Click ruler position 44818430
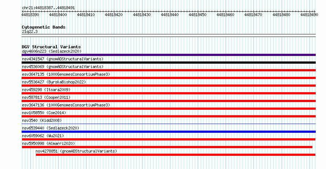The width and height of the screenshot is (326, 169). (x=142, y=15)
